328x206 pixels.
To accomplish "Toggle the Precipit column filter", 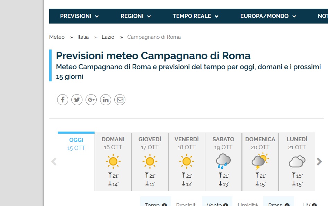I will [x=186, y=204].
